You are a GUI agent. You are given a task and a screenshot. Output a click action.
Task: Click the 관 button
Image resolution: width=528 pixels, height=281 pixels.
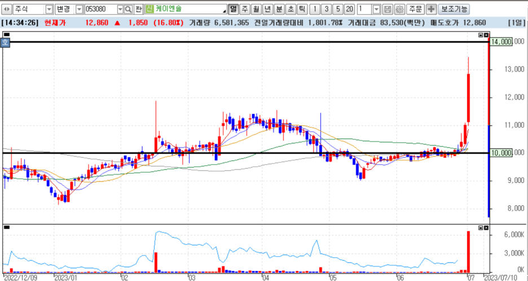click(x=138, y=9)
